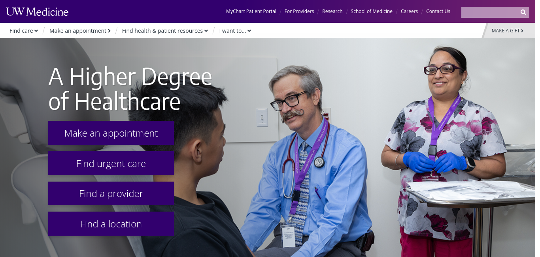
Task: Open the UW Medicine logo homepage
Action: click(x=37, y=12)
